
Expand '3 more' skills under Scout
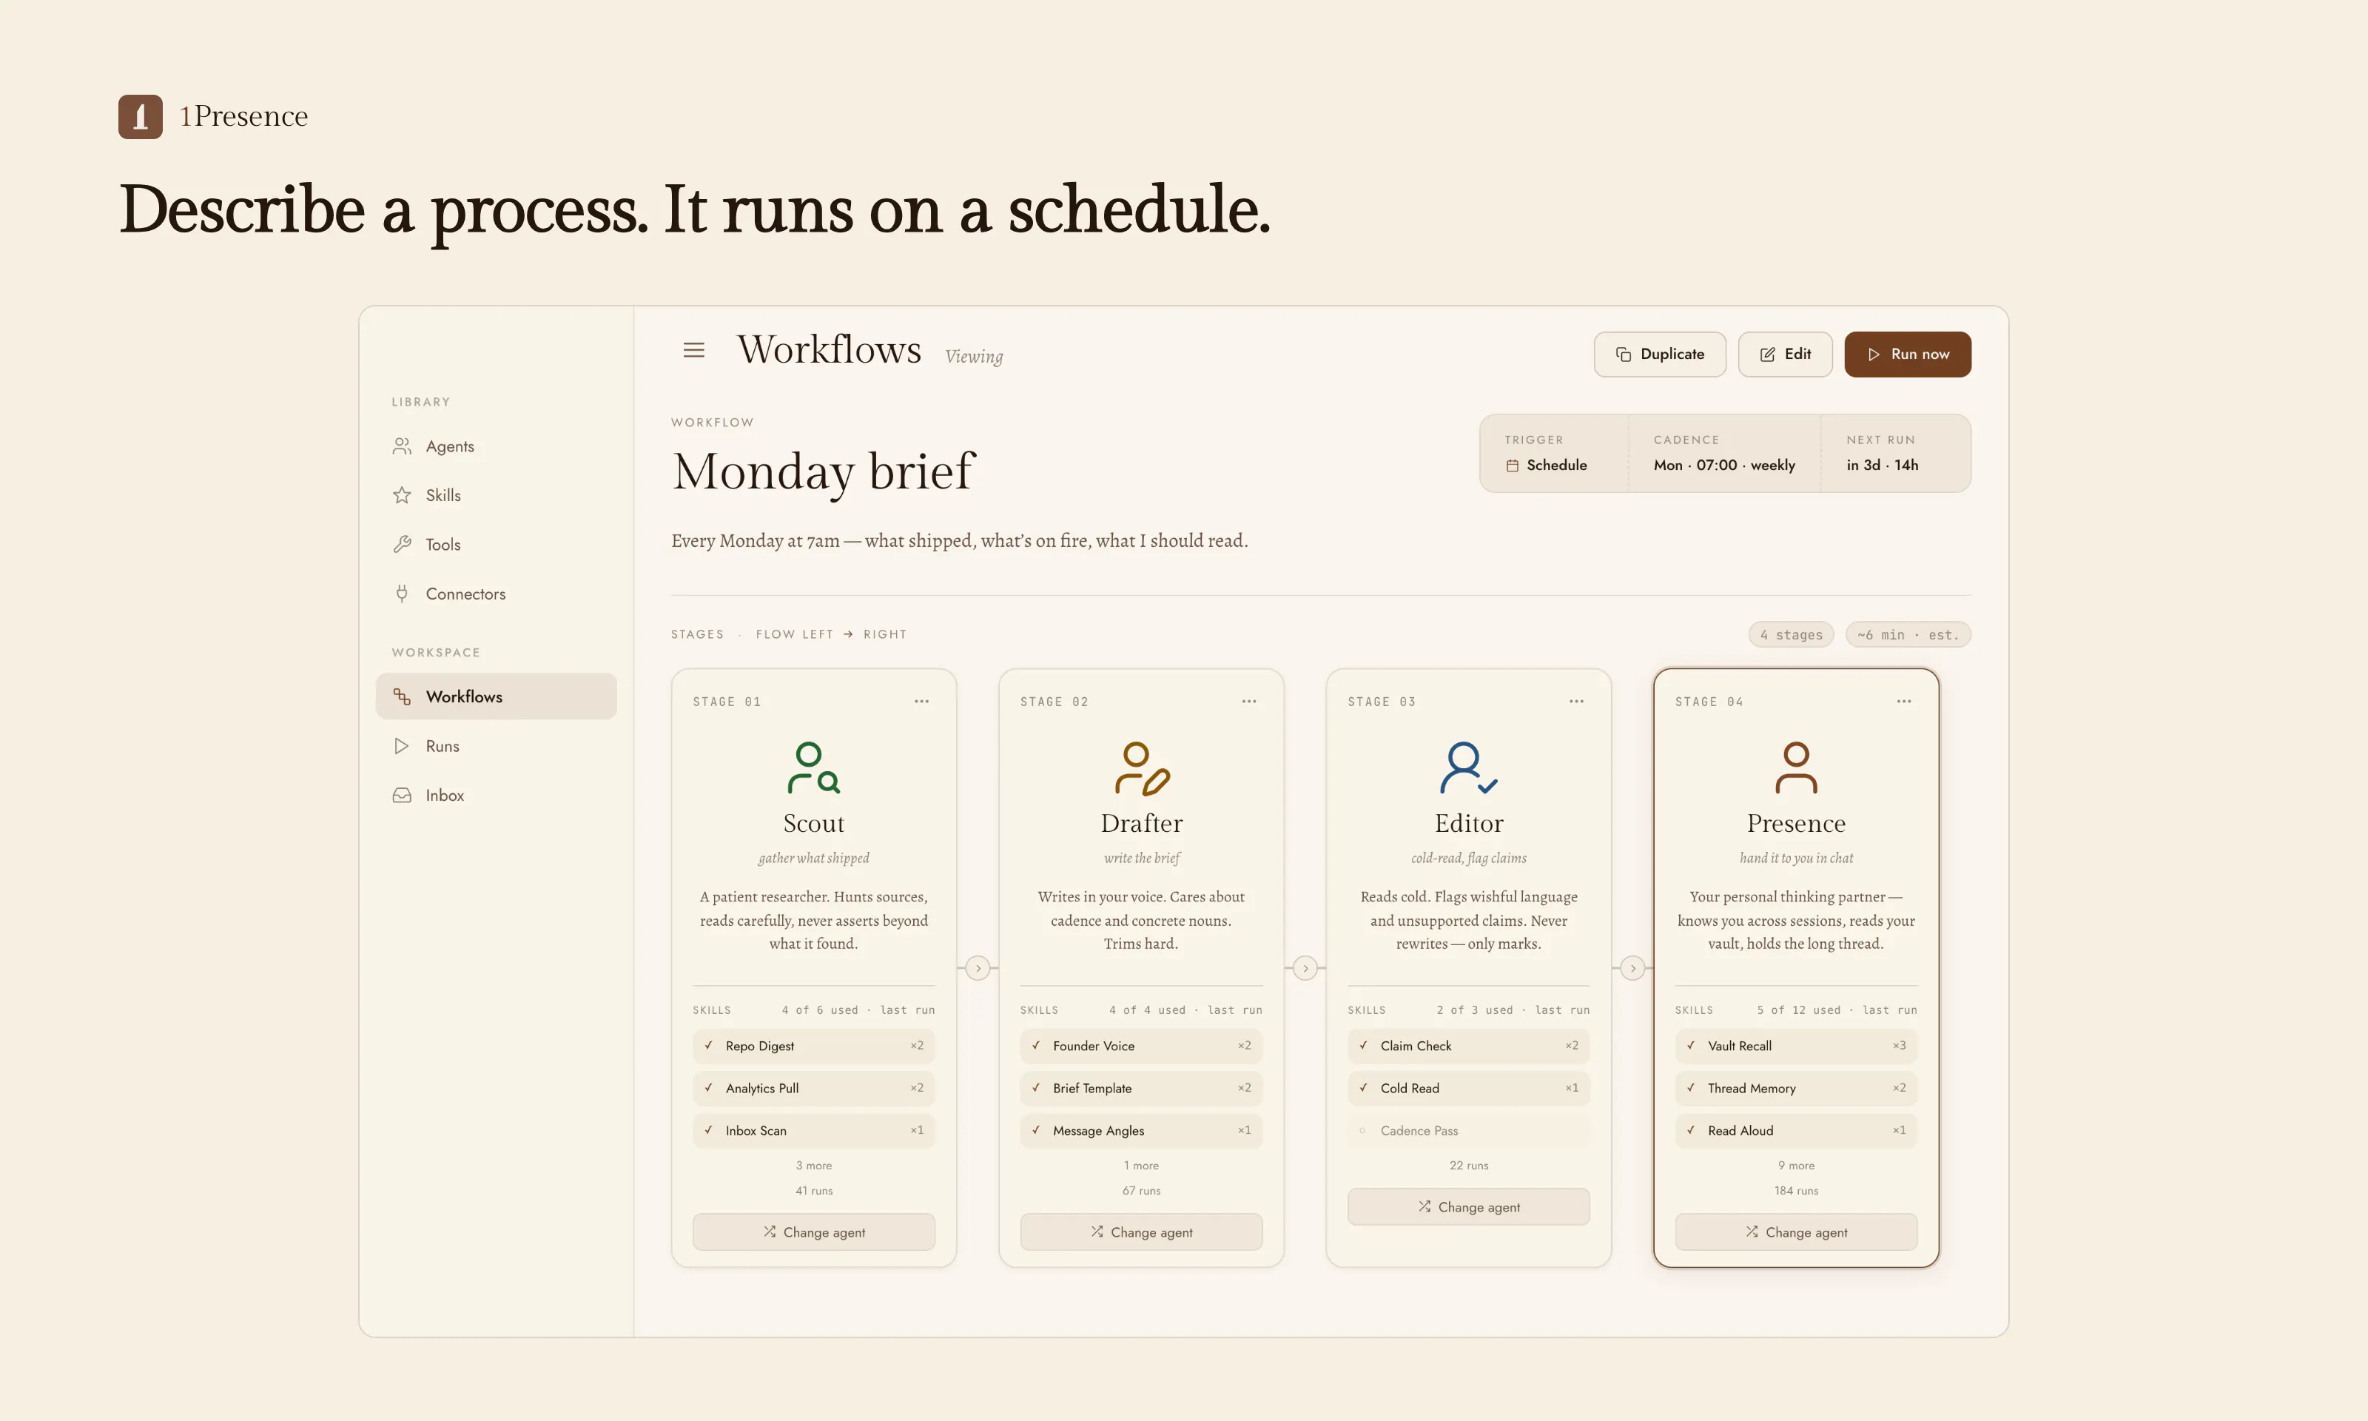813,1166
